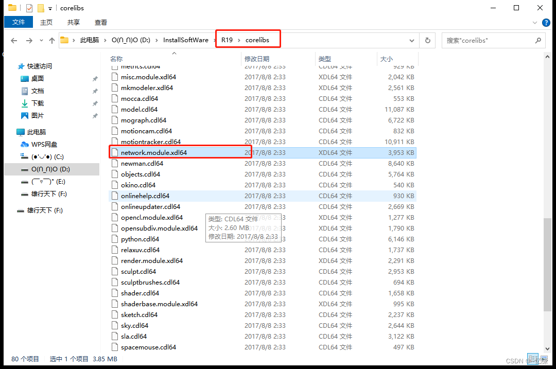Select the file mograph.cdl64

click(x=263, y=120)
